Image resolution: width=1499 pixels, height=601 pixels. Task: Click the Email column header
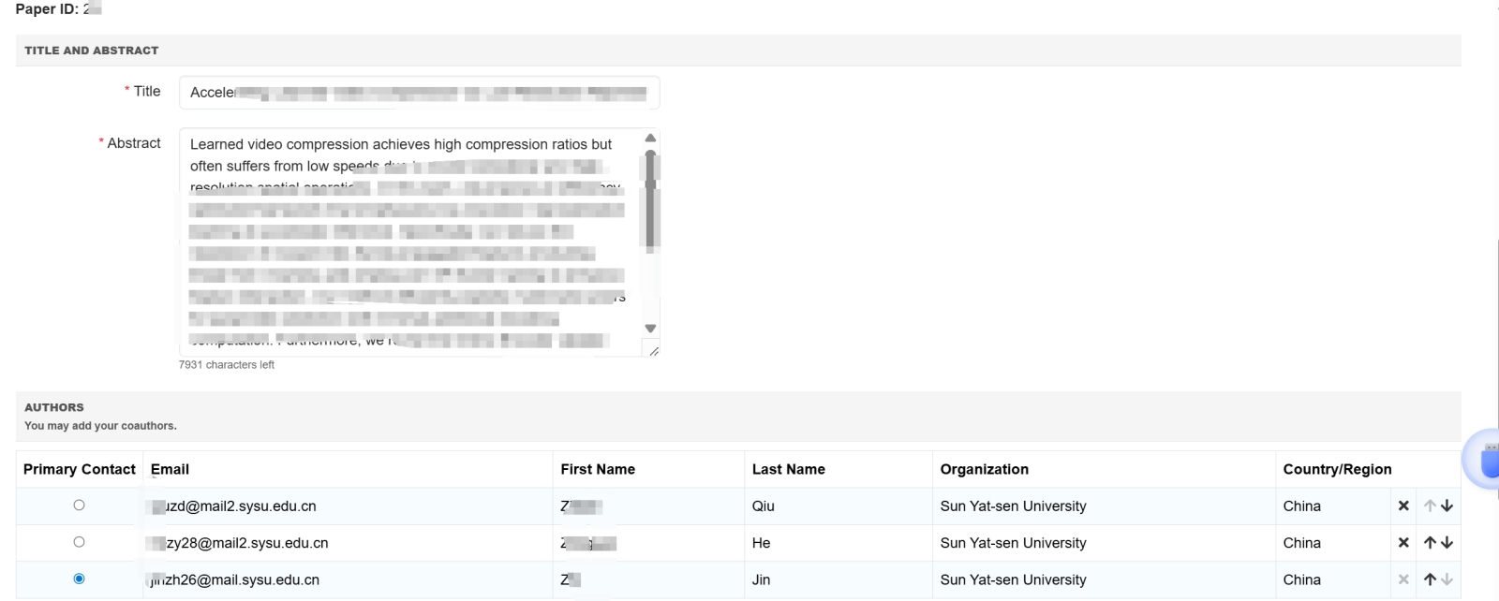170,469
